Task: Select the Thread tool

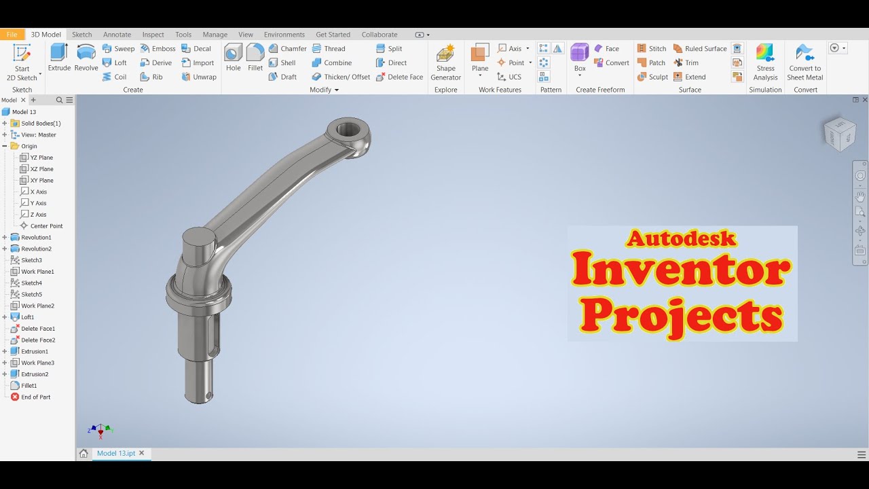Action: [329, 49]
